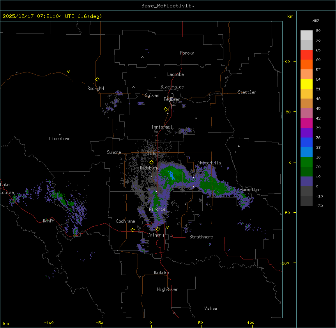Click the yellow diamond marker below RedDeer

tap(166, 109)
